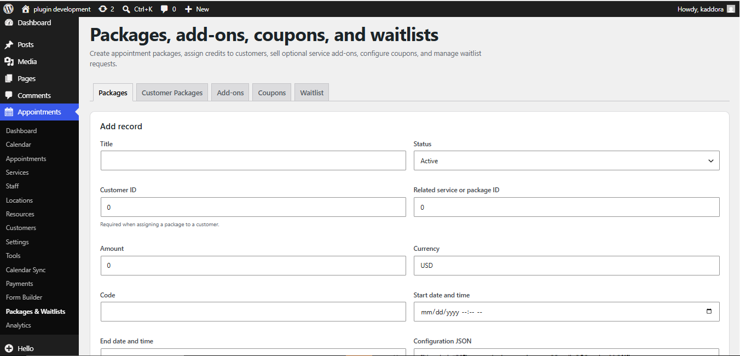Focus the Customer ID field
740x356 pixels.
click(253, 207)
